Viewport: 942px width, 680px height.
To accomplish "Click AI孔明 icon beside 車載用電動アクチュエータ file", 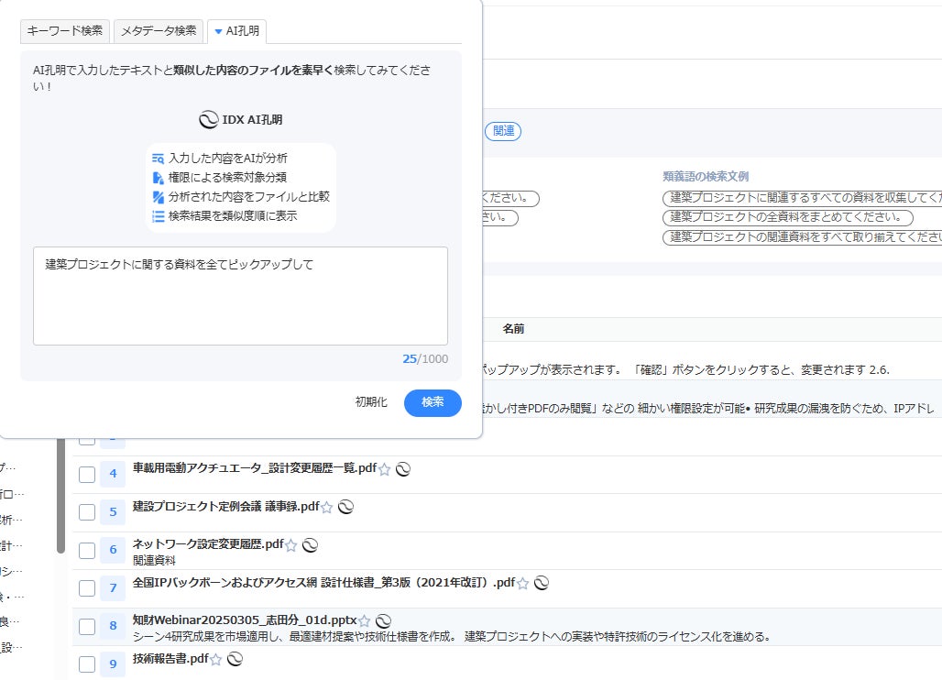I will [x=403, y=469].
